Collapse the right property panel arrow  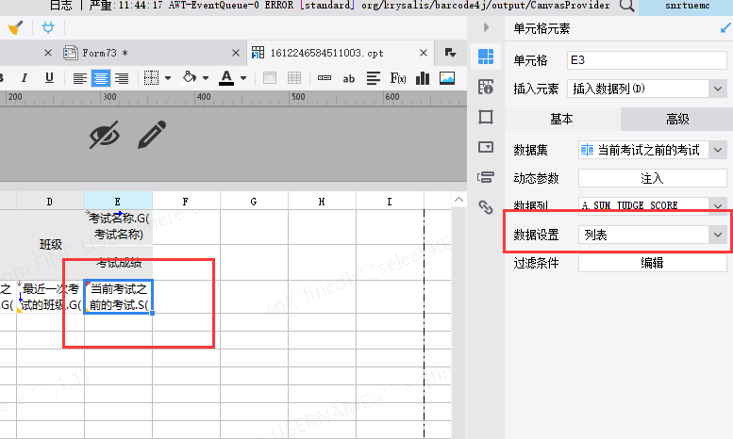[486, 27]
